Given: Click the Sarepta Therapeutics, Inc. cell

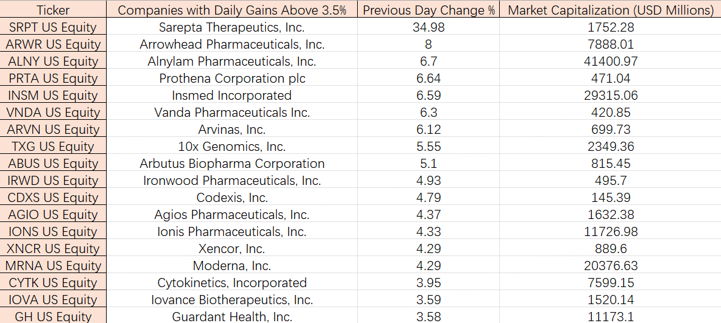Looking at the screenshot, I should [x=232, y=27].
